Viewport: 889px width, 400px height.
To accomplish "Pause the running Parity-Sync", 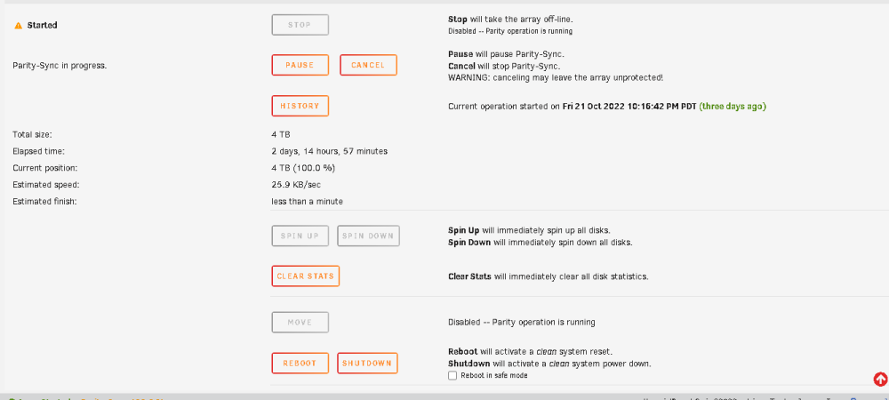I will tap(300, 65).
